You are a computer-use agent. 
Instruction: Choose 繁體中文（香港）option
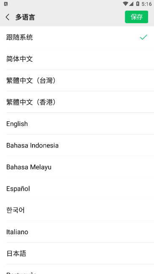(77, 102)
